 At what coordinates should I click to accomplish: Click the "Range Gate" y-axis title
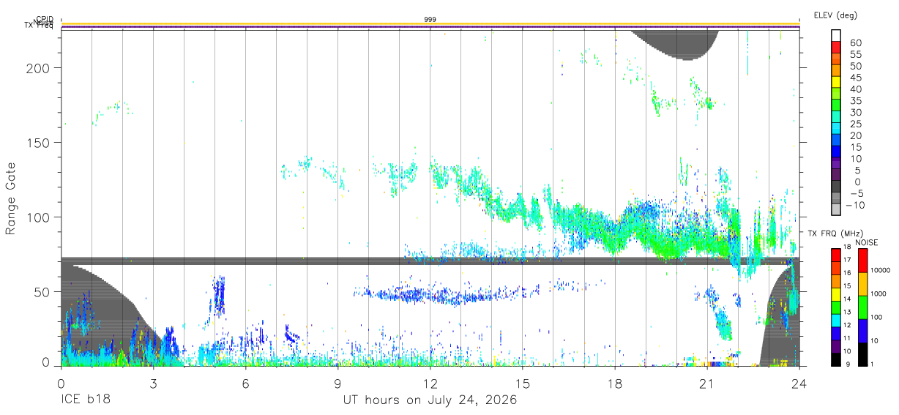11,198
